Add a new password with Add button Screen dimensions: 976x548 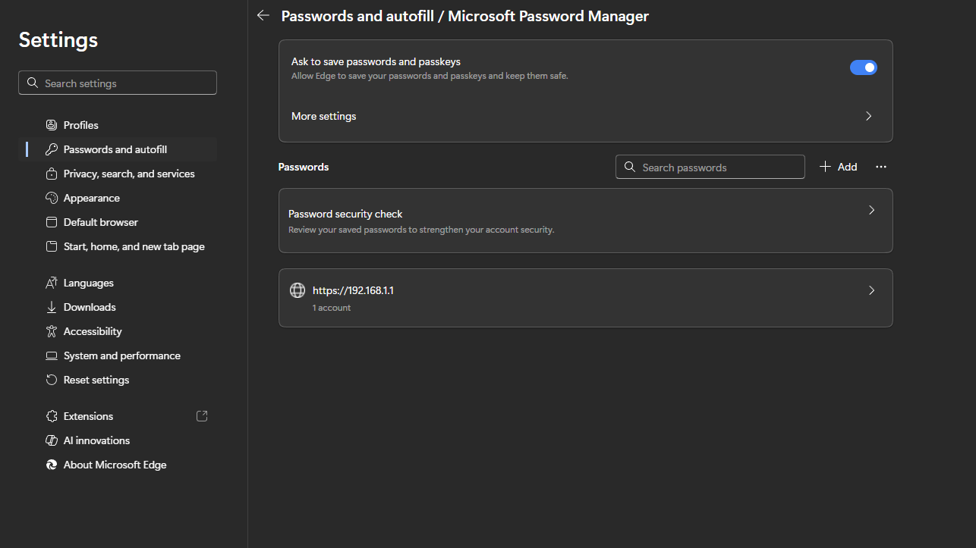[x=838, y=167]
